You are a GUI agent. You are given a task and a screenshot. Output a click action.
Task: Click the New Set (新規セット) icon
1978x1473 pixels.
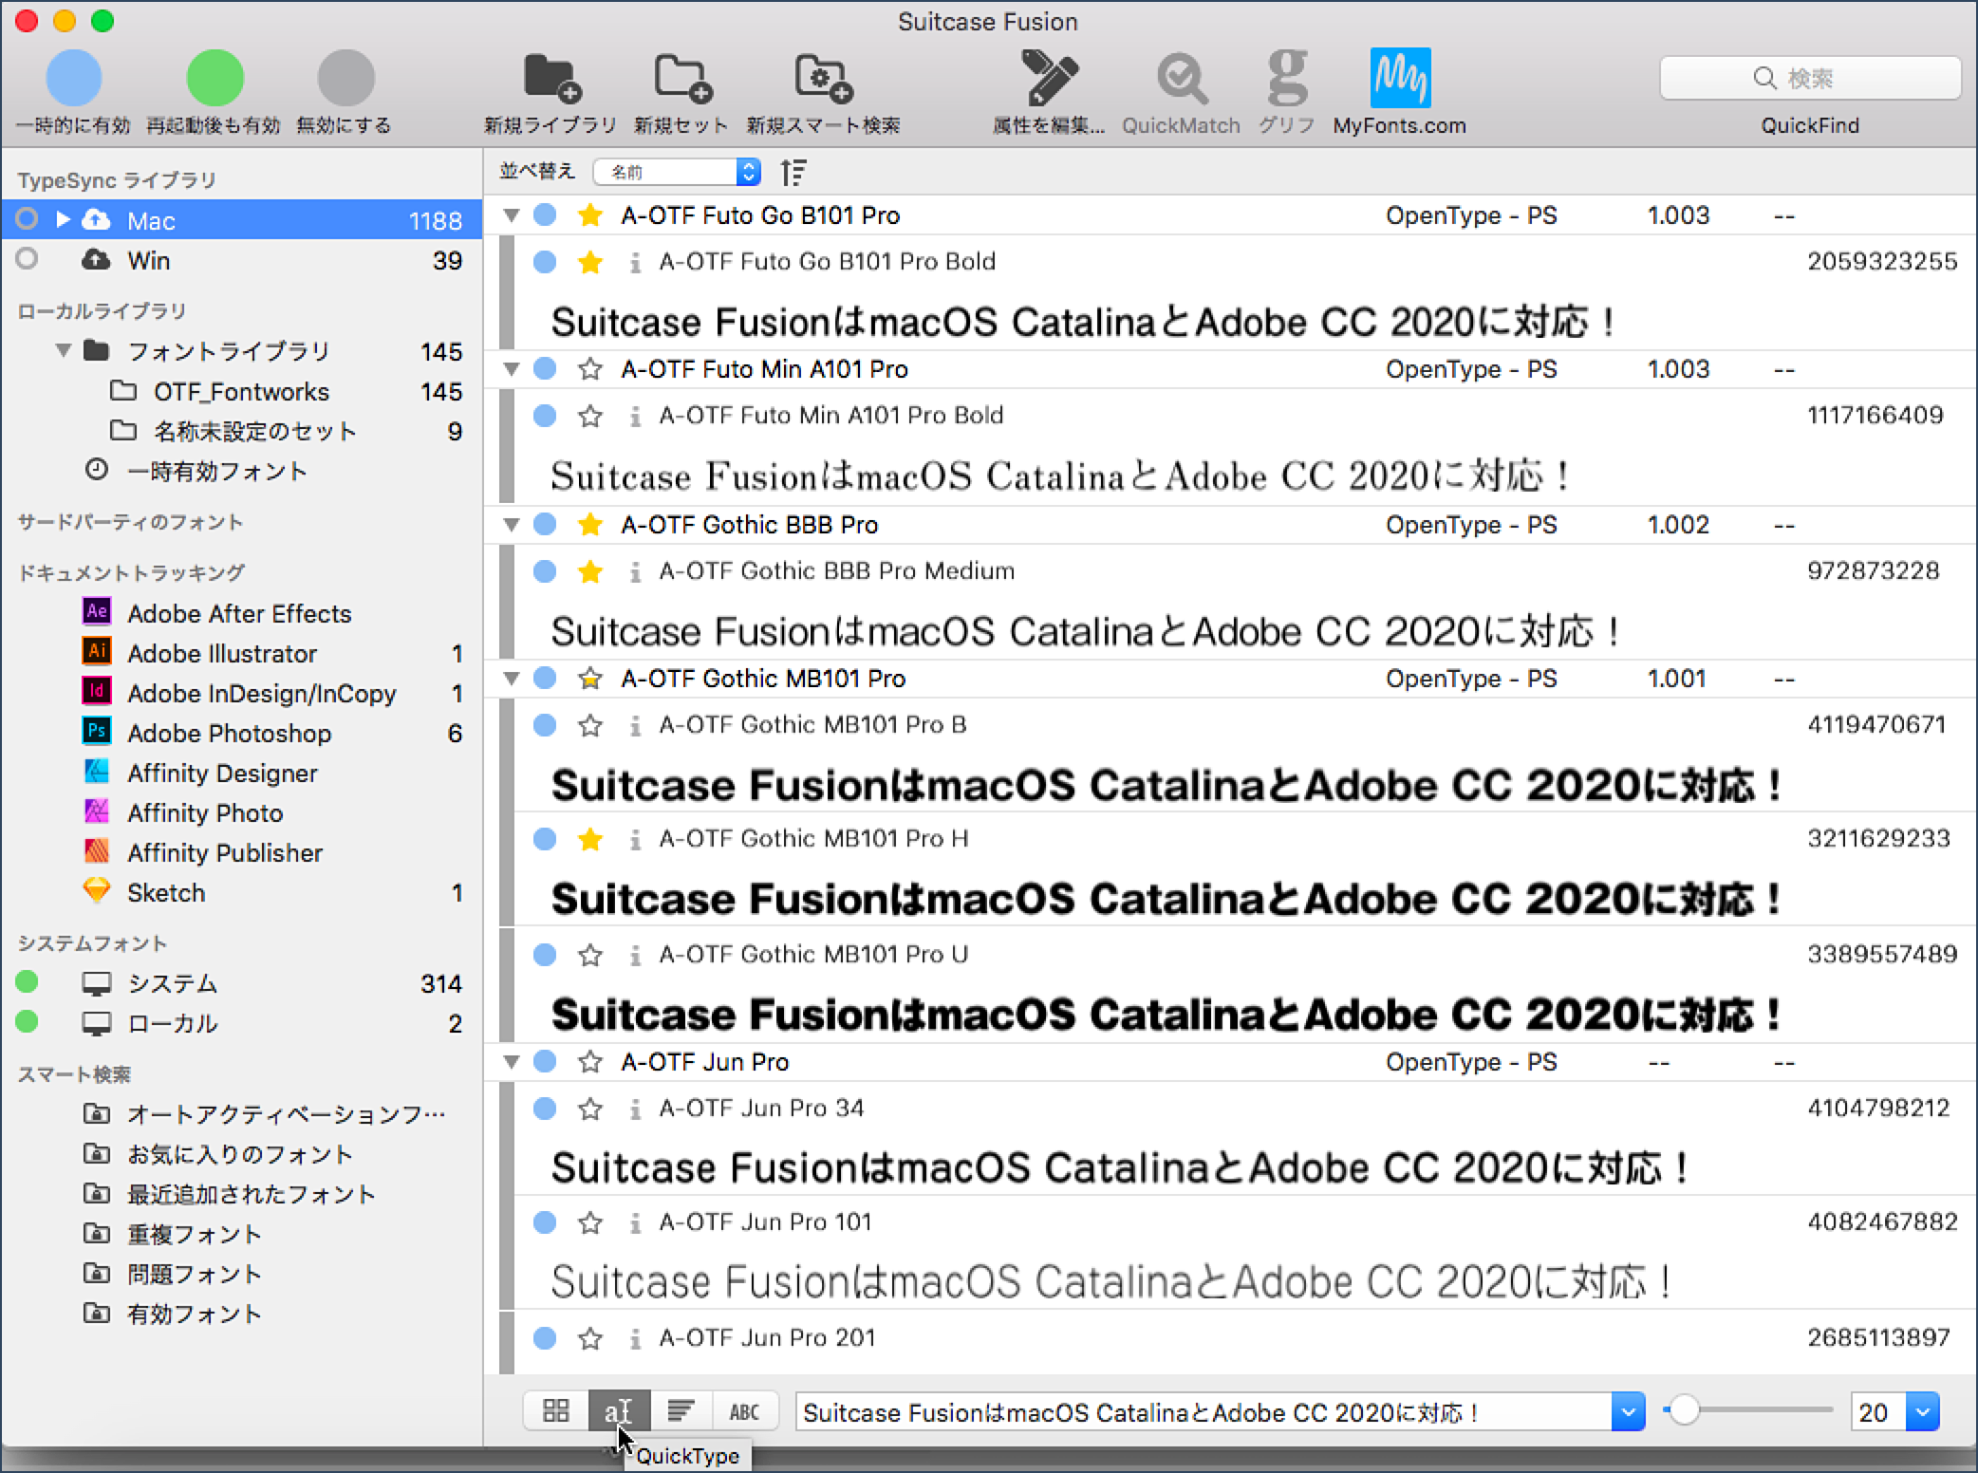[681, 78]
